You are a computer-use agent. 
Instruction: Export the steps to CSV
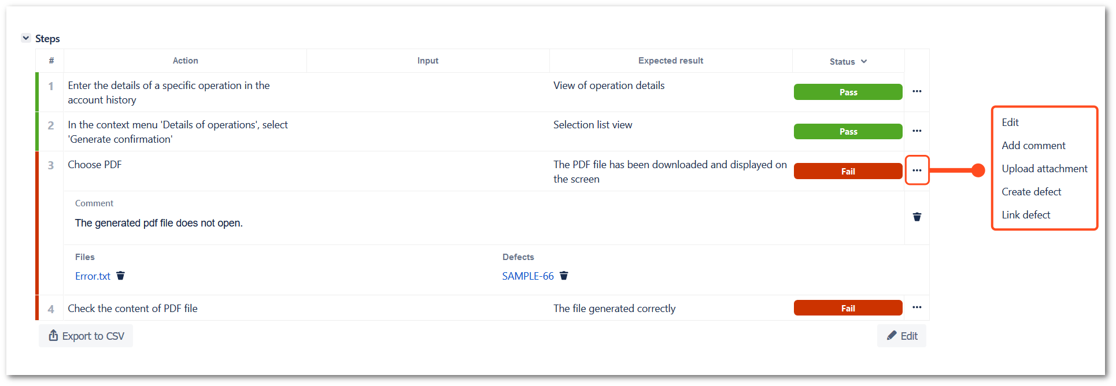[x=86, y=335]
